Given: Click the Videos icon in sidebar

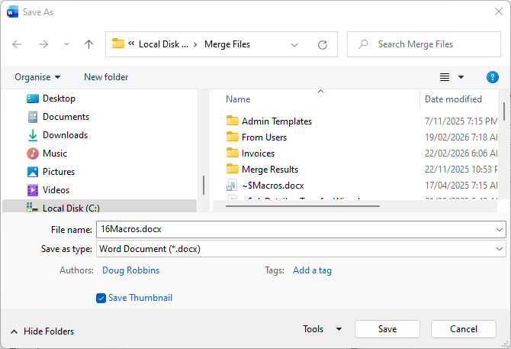Looking at the screenshot, I should pos(33,190).
